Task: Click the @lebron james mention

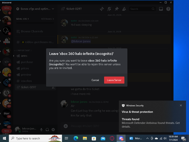Action: (81, 41)
